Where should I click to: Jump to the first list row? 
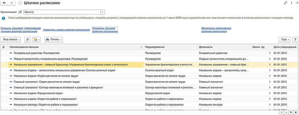tap(282, 113)
